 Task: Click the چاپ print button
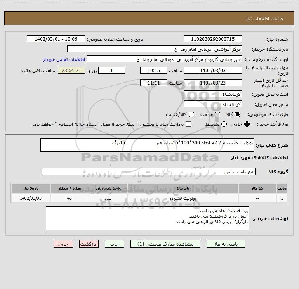coord(115,244)
